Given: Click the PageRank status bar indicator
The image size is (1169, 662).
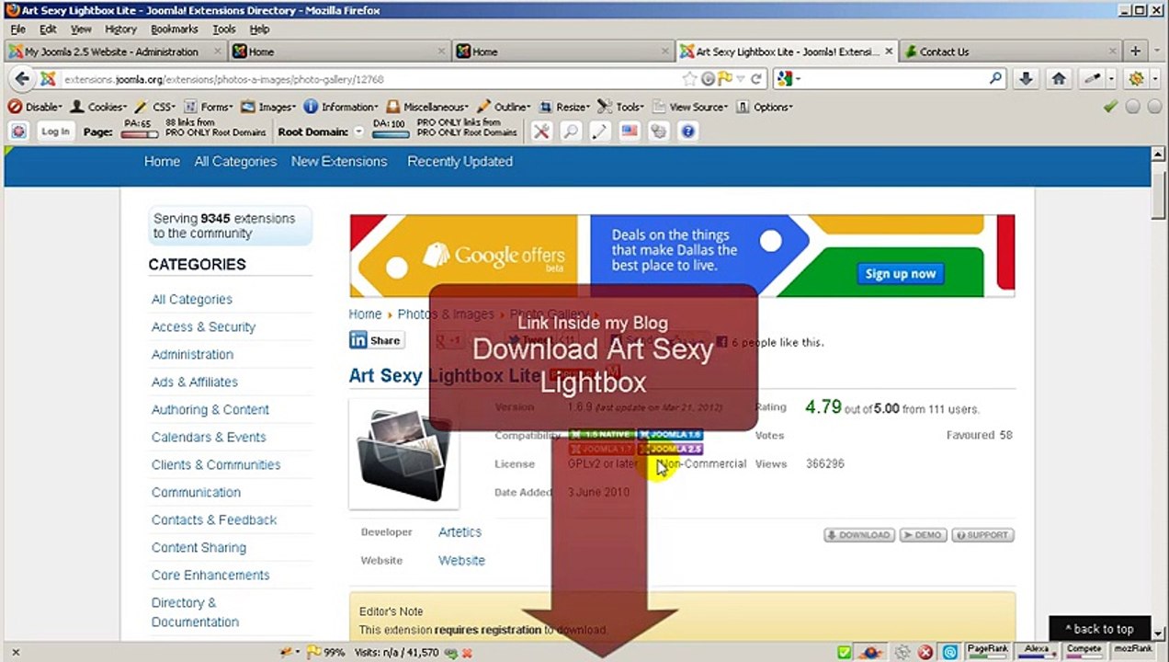Looking at the screenshot, I should 987,651.
